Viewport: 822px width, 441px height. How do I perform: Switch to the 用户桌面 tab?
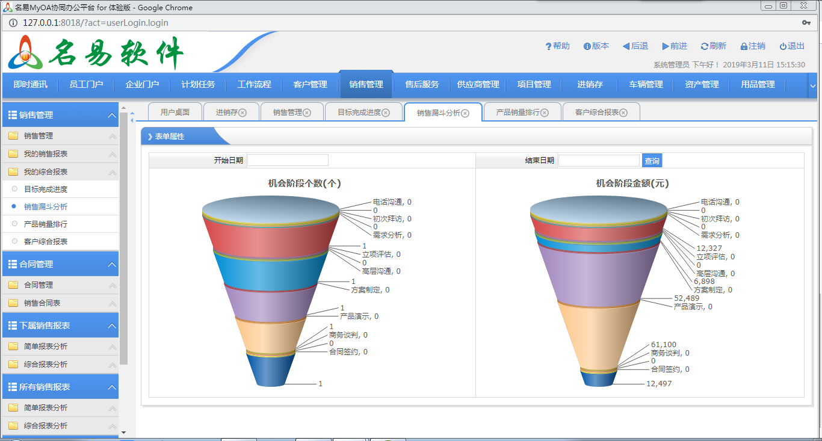pyautogui.click(x=175, y=113)
